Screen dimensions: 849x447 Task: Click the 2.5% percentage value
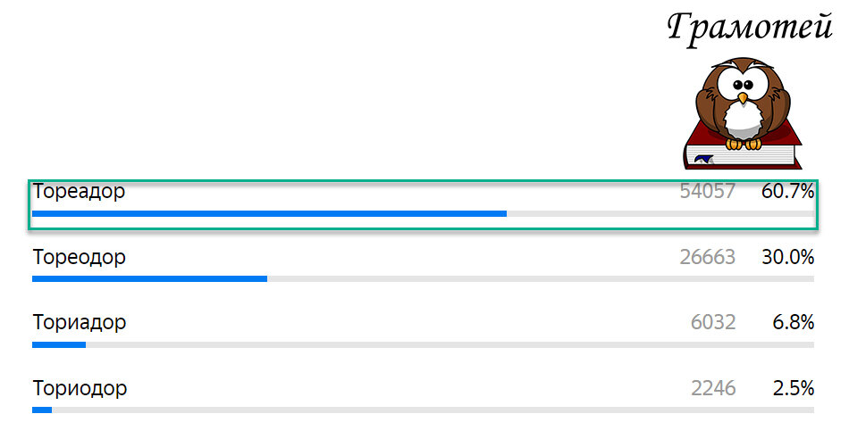[794, 388]
